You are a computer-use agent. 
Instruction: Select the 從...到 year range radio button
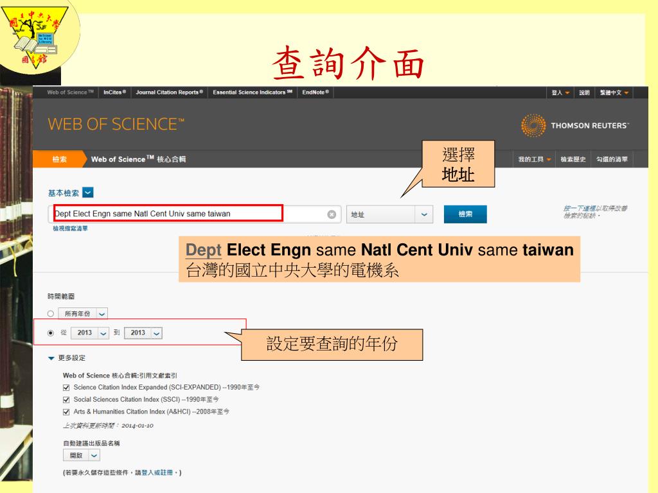click(x=51, y=333)
